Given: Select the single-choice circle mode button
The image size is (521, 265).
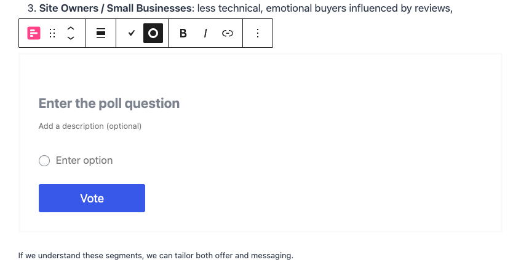Looking at the screenshot, I should coord(153,34).
